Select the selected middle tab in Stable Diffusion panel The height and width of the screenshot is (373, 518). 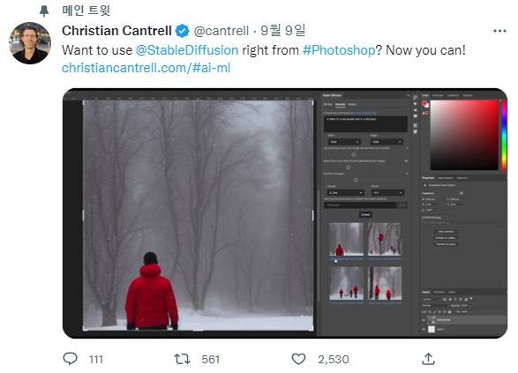341,104
